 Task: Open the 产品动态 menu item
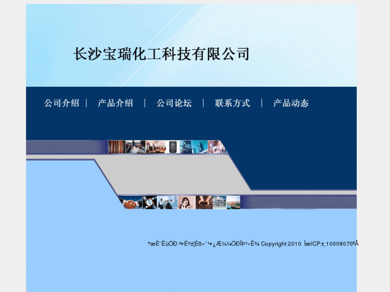291,103
